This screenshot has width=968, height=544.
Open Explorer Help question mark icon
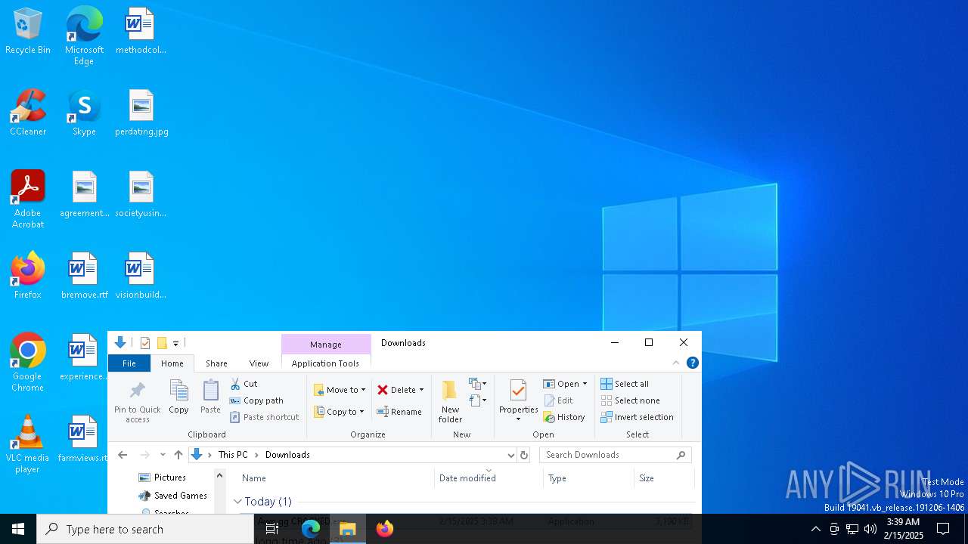tap(692, 363)
